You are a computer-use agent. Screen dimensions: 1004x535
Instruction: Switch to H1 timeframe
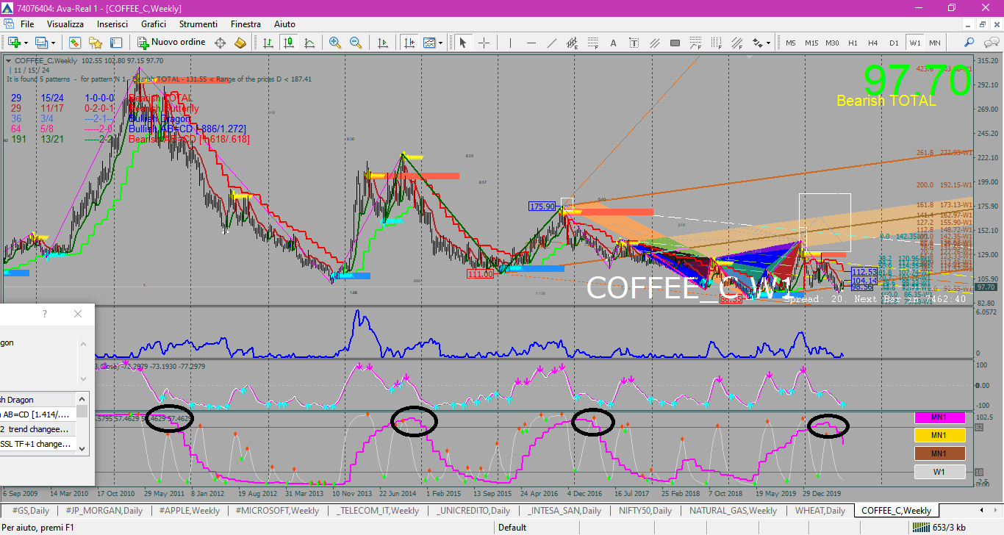point(853,43)
